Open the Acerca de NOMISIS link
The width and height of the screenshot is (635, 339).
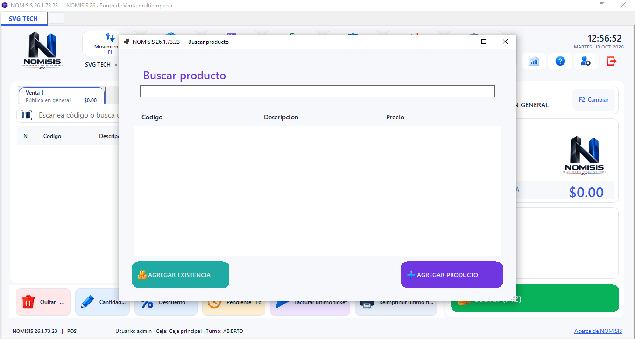(x=598, y=331)
